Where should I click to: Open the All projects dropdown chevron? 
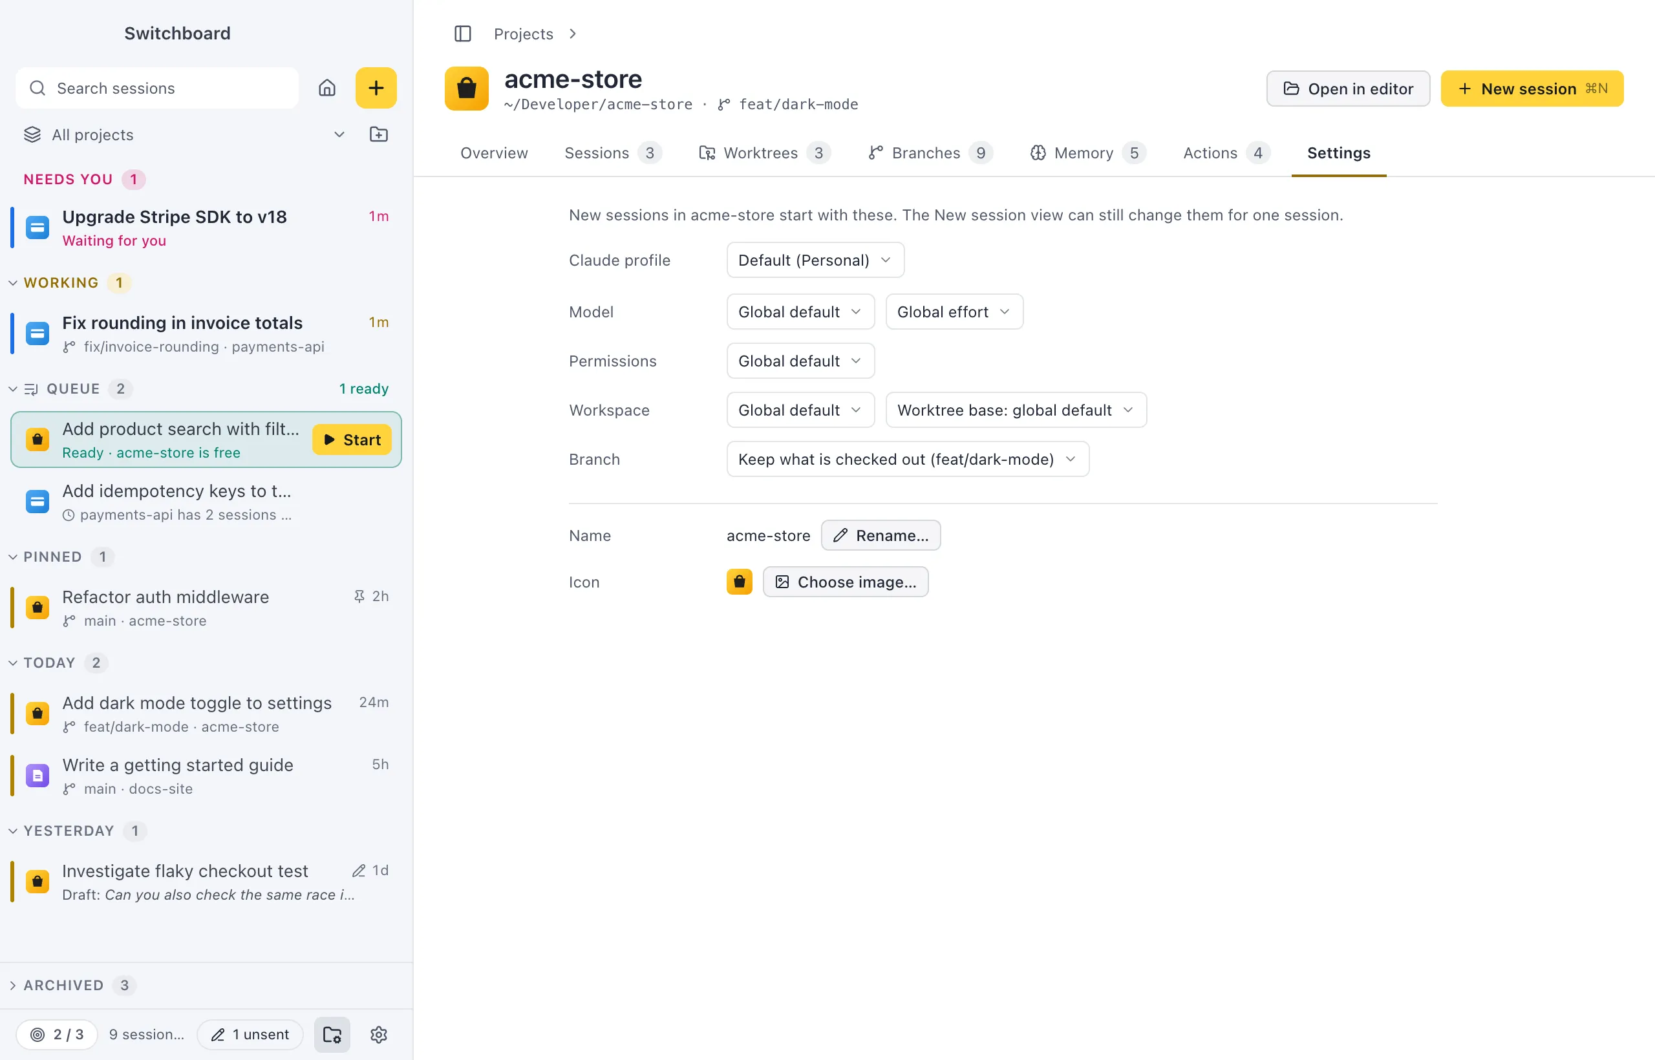pos(339,134)
